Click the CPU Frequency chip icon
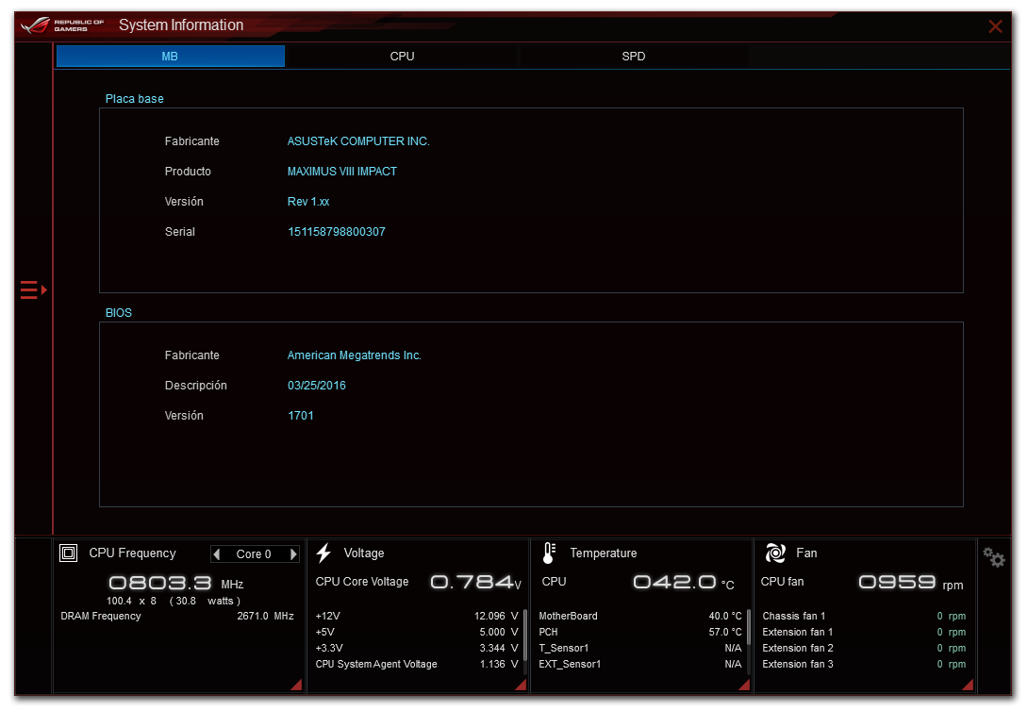This screenshot has height=710, width=1028. (x=68, y=553)
